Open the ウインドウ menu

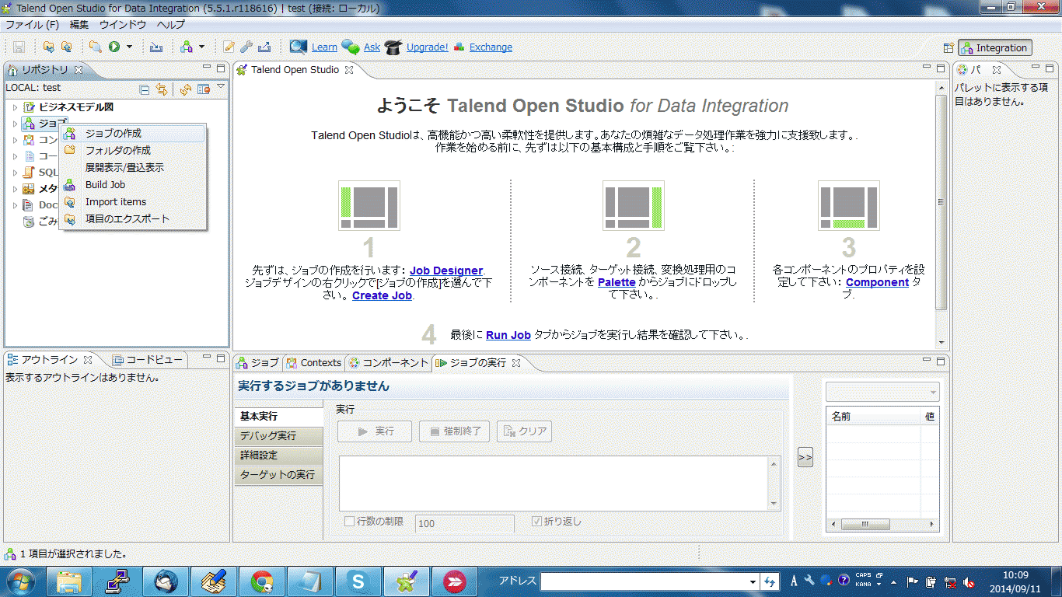coord(122,25)
